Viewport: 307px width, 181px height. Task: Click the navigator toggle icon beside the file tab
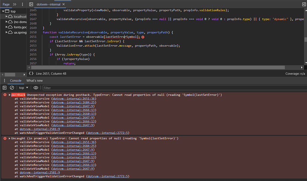(x=31, y=4)
